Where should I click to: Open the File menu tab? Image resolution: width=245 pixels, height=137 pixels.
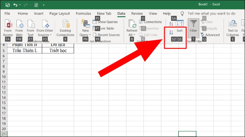pyautogui.click(x=7, y=13)
